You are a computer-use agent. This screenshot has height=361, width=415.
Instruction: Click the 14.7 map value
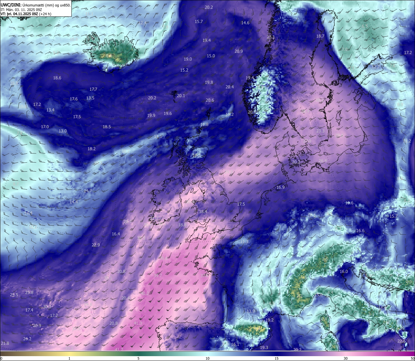click(88, 191)
